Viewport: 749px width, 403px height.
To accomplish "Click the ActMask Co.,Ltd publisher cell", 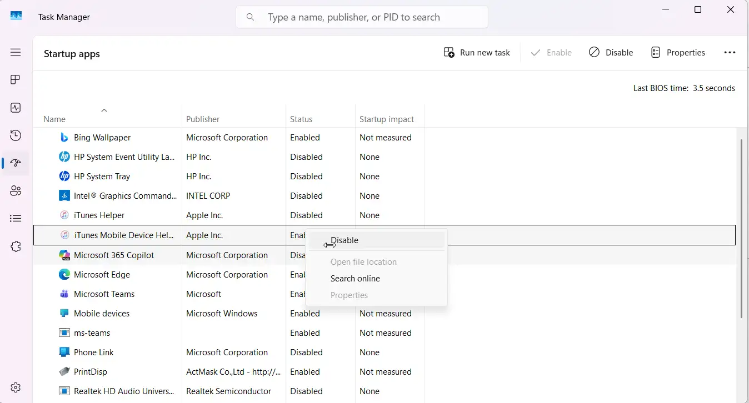I will coord(233,371).
